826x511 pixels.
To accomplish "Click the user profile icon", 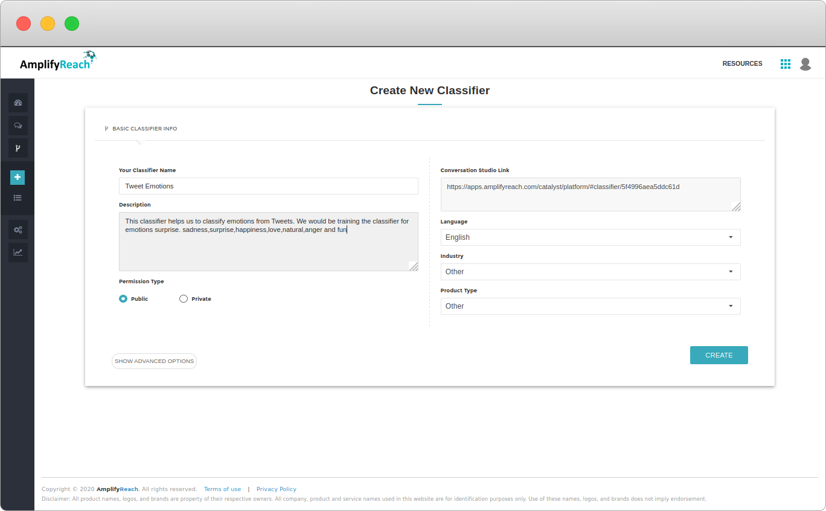I will [x=805, y=63].
